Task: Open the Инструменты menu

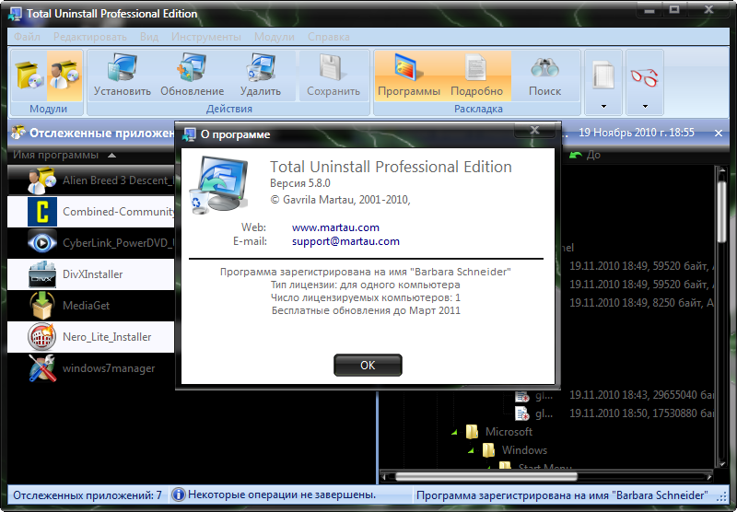Action: (205, 37)
